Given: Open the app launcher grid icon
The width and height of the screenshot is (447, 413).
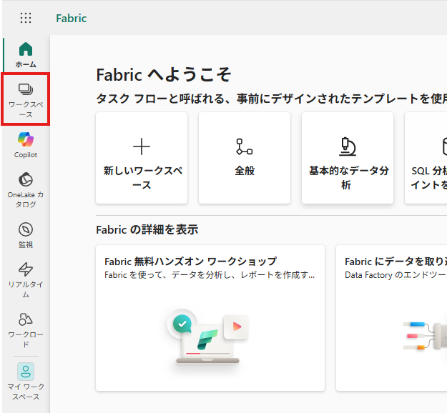Looking at the screenshot, I should click(26, 18).
